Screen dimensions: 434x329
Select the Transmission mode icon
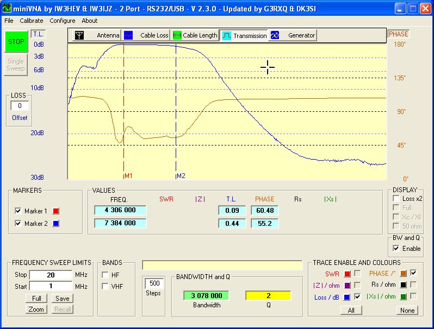coord(227,35)
